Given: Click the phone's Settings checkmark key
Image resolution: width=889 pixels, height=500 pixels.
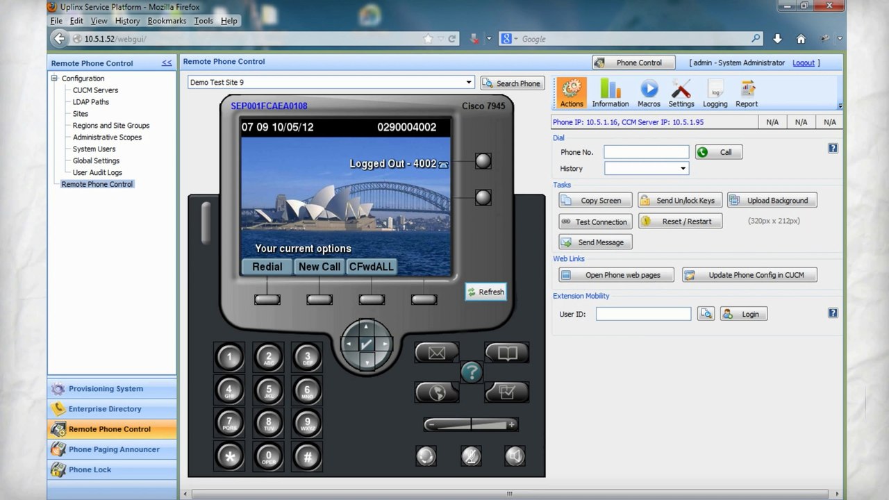Looking at the screenshot, I should 507,392.
